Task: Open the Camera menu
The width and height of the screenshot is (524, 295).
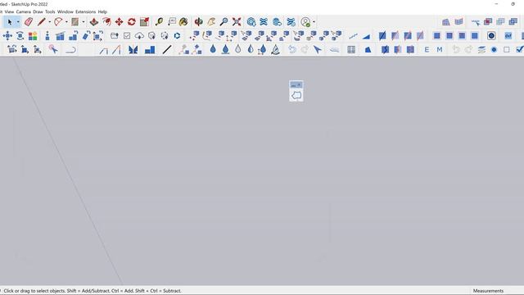Action: click(x=24, y=11)
